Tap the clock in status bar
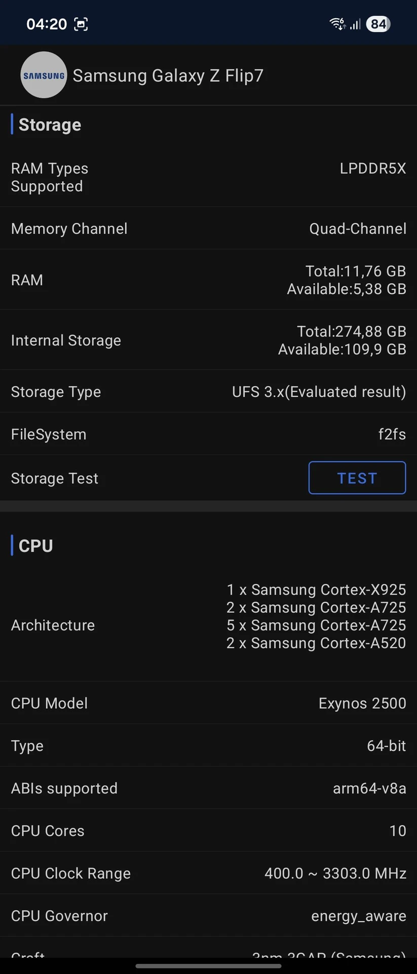Screen dimensions: 417x974 (47, 24)
